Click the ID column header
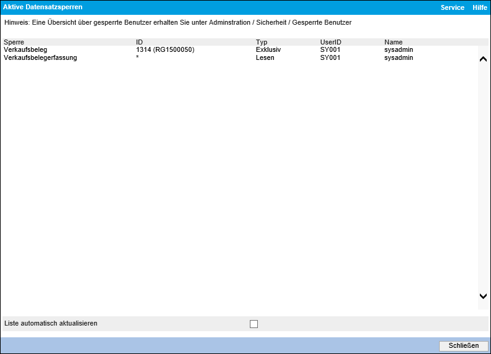Screen dimensions: 491x354 (139, 42)
